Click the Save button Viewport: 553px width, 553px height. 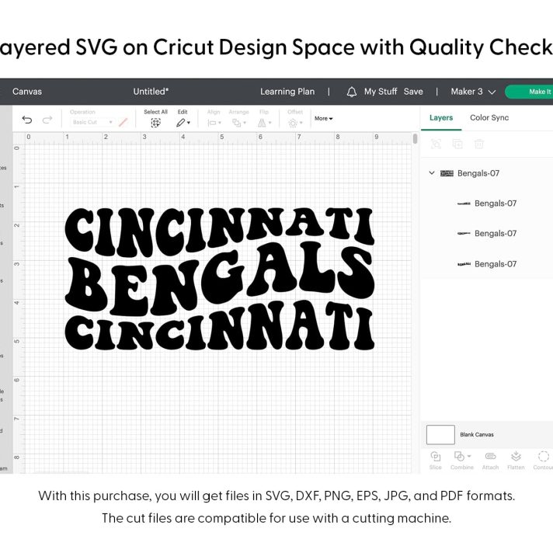tap(413, 92)
